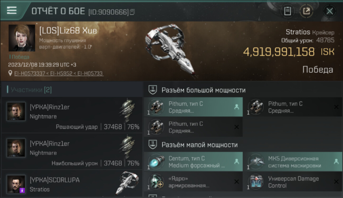343x198 pixels.
Task: Click the location pin icon
Action: click(x=10, y=73)
